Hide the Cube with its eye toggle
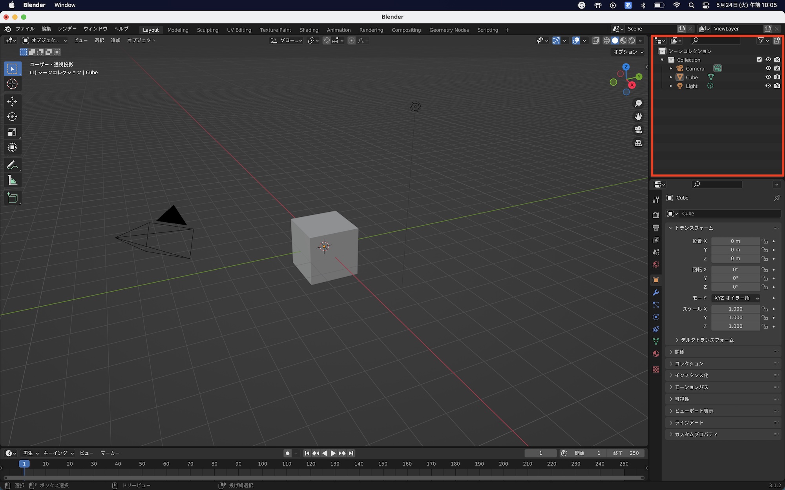 (768, 77)
